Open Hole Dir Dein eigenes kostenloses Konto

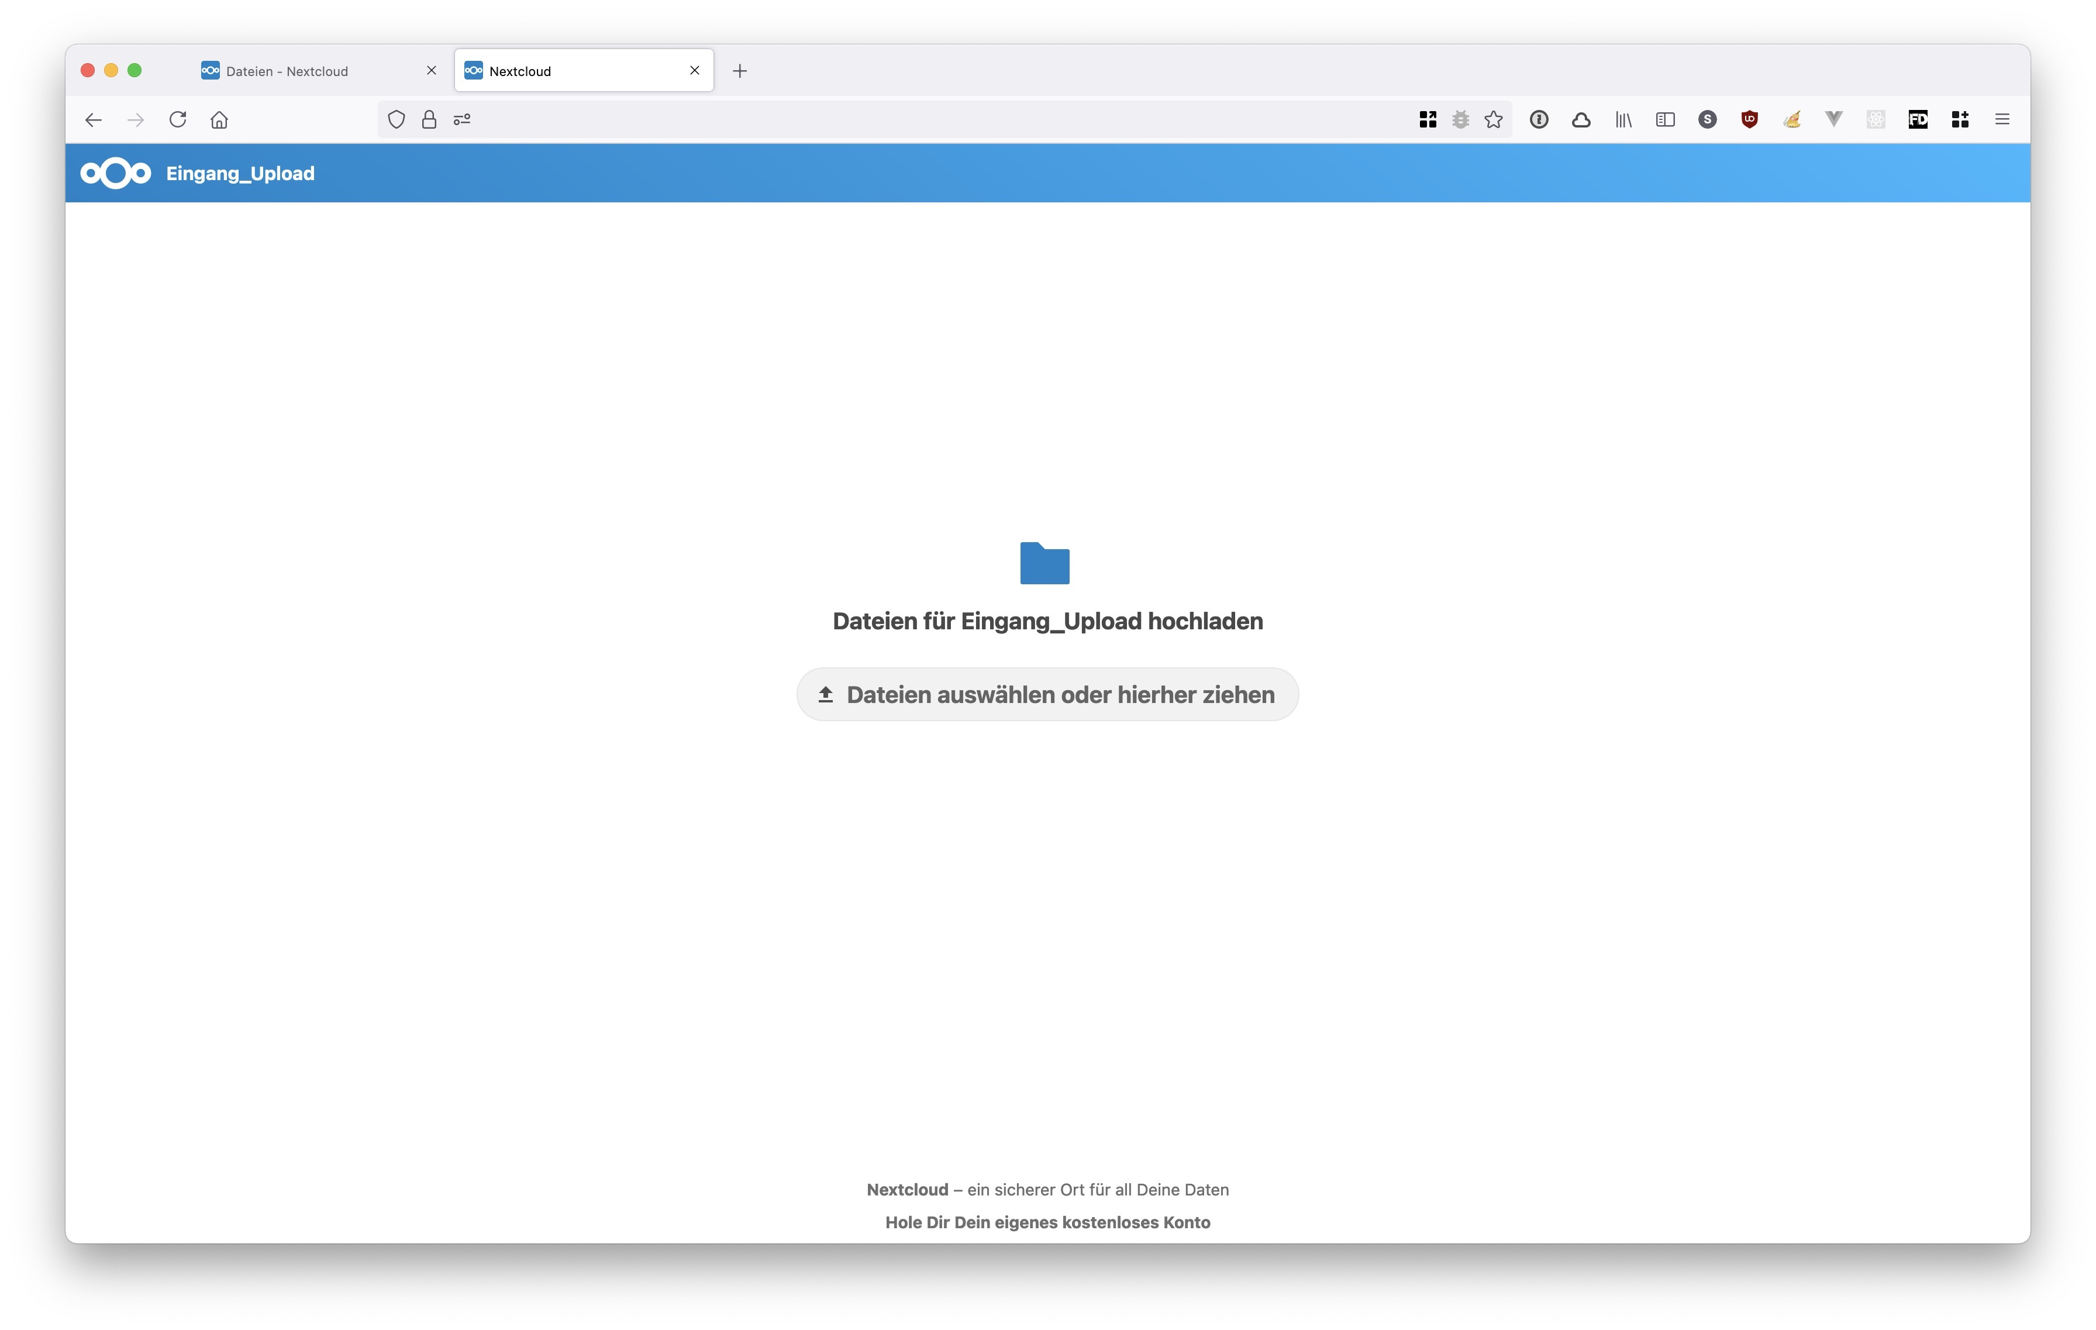[x=1047, y=1222]
